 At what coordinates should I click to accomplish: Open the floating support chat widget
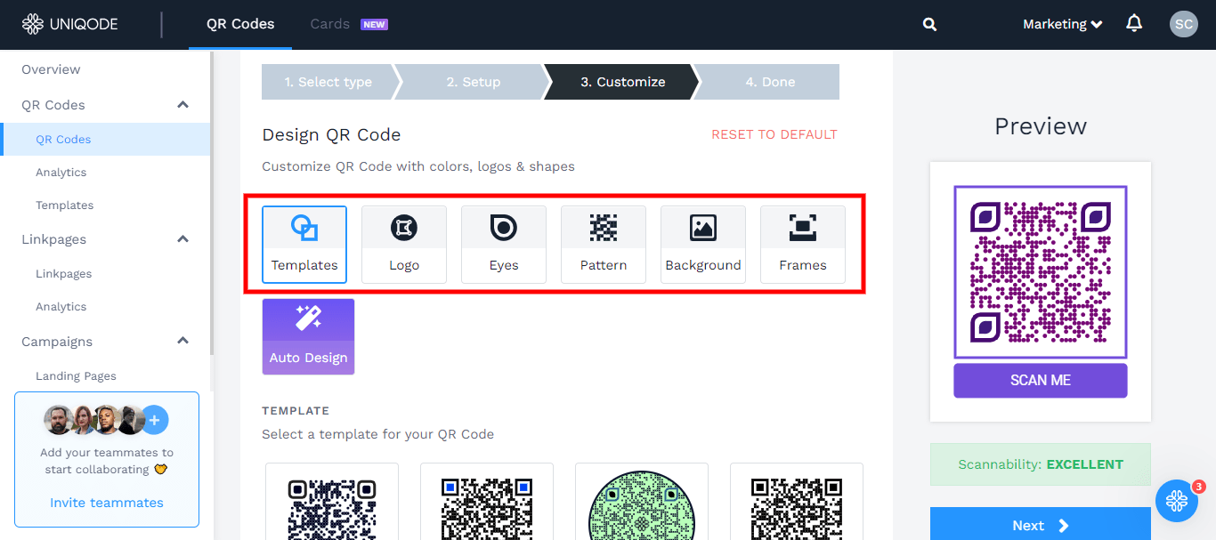[x=1177, y=501]
